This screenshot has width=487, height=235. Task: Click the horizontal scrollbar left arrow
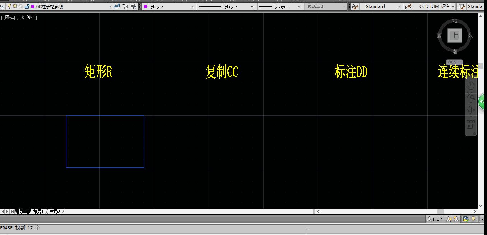(318, 212)
